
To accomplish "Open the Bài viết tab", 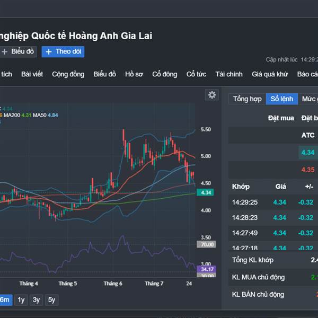I will [x=32, y=74].
